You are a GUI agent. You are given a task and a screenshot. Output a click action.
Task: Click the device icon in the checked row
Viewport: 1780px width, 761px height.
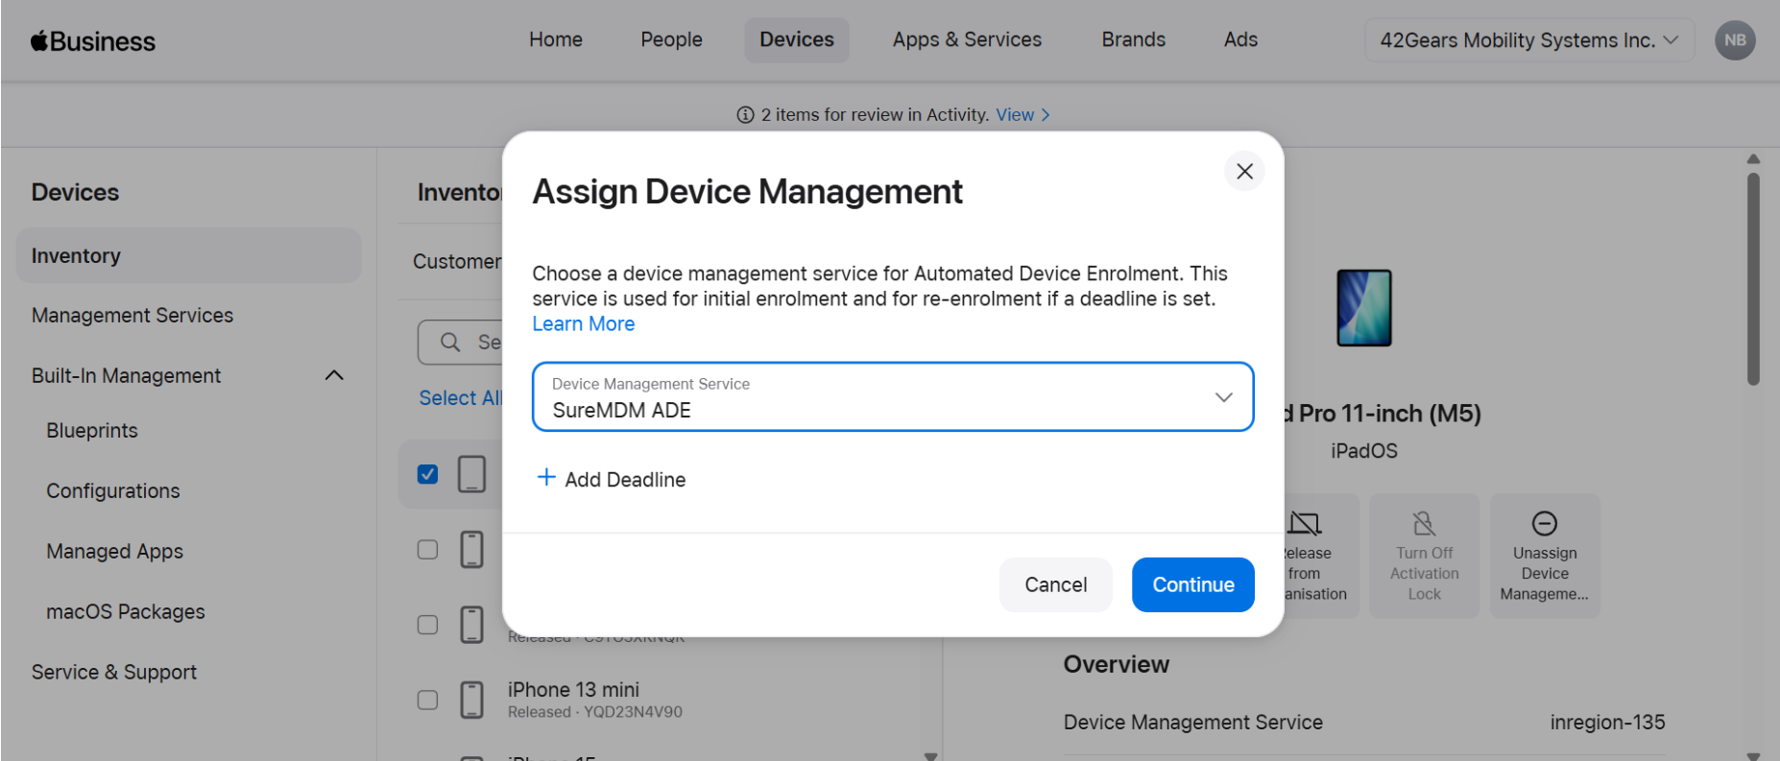point(471,474)
